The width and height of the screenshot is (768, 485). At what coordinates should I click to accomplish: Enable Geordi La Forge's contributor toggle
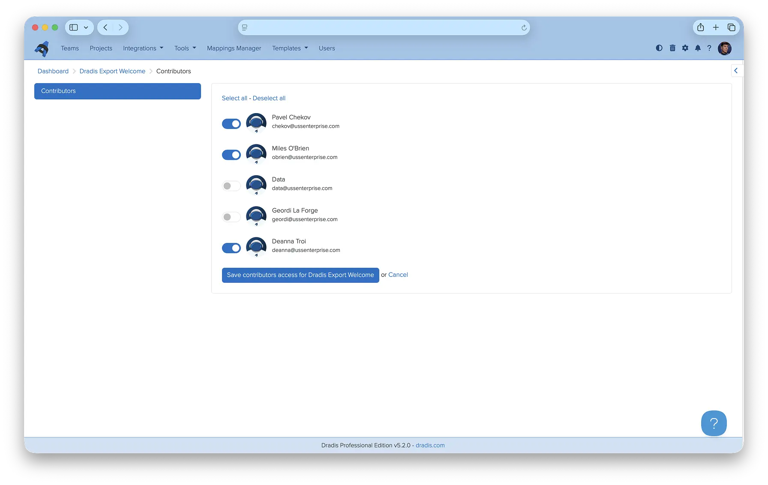pos(231,217)
